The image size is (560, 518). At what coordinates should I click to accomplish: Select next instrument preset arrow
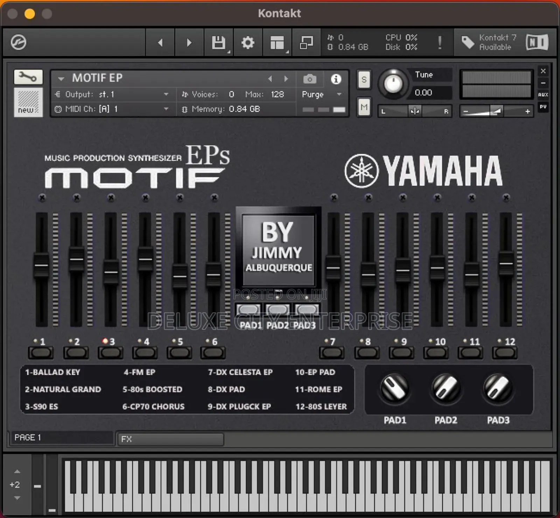click(x=286, y=79)
